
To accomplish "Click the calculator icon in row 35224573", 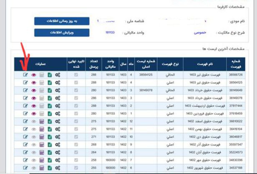I will [42, 152].
